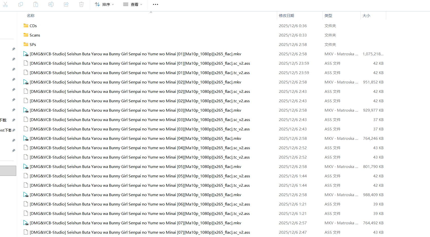The width and height of the screenshot is (430, 237).
Task: Sort by the 修改日期 column header
Action: [286, 15]
